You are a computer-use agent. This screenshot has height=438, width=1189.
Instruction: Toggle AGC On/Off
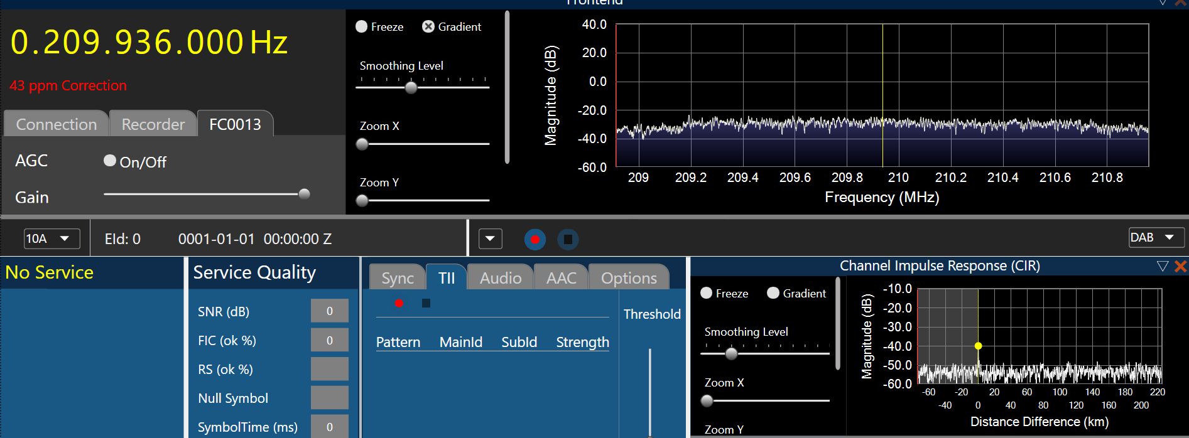tap(110, 161)
